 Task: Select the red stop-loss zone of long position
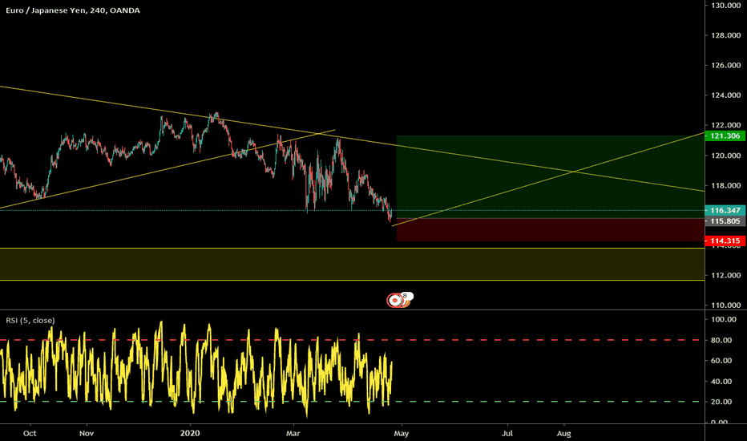[x=551, y=230]
